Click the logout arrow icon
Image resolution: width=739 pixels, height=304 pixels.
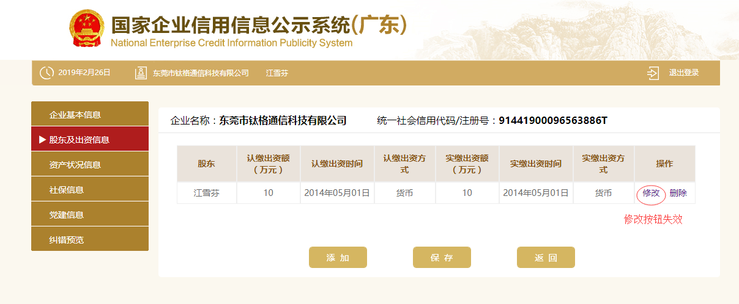[x=653, y=73]
